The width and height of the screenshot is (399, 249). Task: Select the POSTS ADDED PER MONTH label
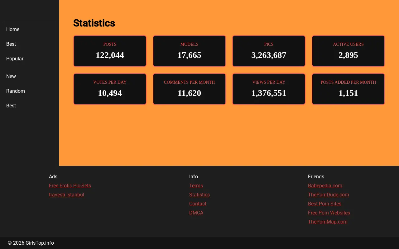pyautogui.click(x=348, y=82)
